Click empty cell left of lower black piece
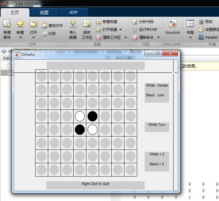Viewport: 219px width, 201px height. pos(67,130)
